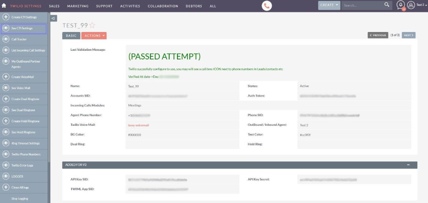This screenshot has width=428, height=203.
Task: Click the TEST_99 page title
Action: tap(75, 26)
